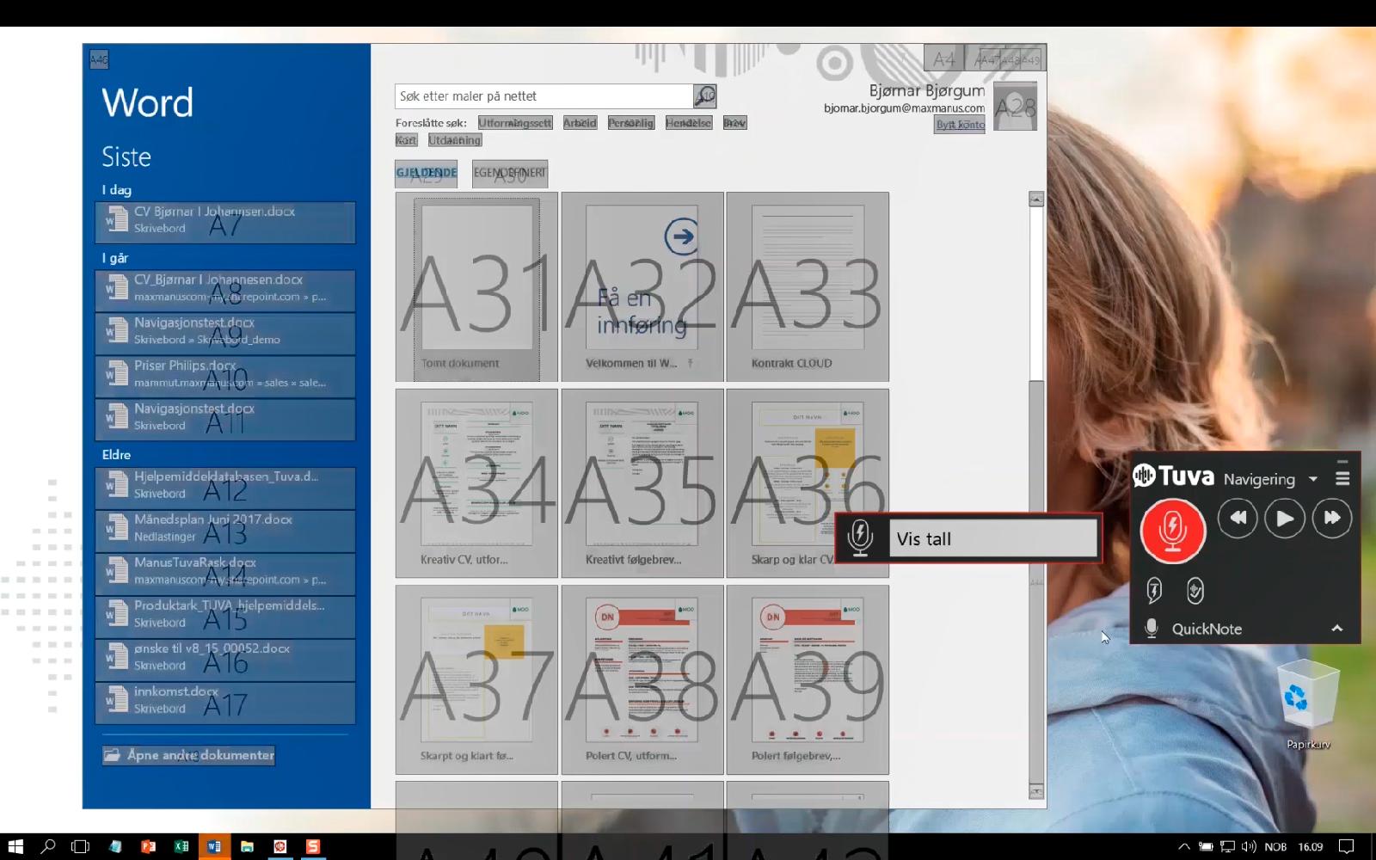Open recent file ManusTuvaRask.docx
Image resolution: width=1376 pixels, height=860 pixels.
pos(225,574)
